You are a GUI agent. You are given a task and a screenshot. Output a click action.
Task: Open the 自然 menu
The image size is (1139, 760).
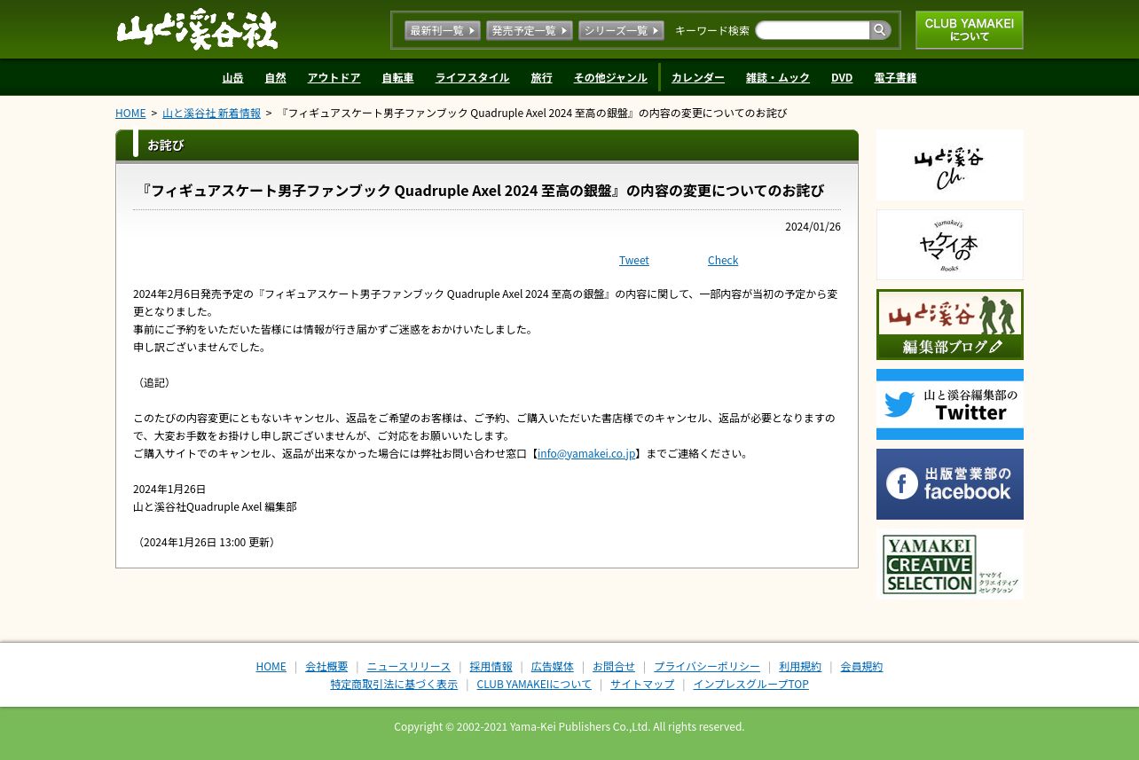(275, 78)
